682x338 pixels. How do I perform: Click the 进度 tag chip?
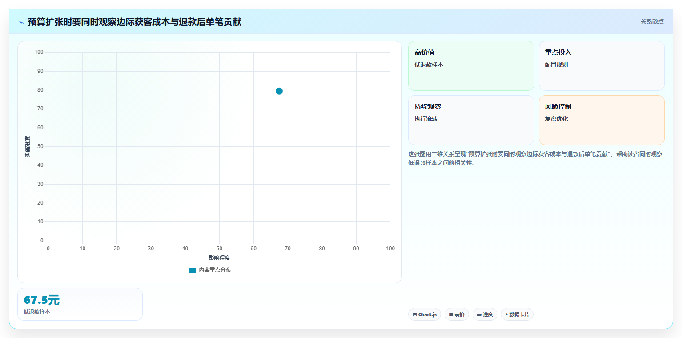[x=485, y=314]
